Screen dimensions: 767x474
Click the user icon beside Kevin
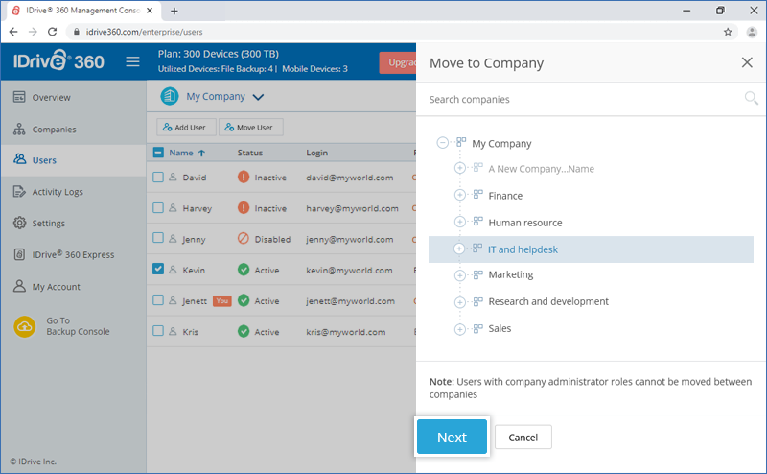pos(173,270)
